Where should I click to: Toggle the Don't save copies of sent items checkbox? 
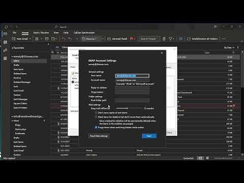(x=96, y=113)
